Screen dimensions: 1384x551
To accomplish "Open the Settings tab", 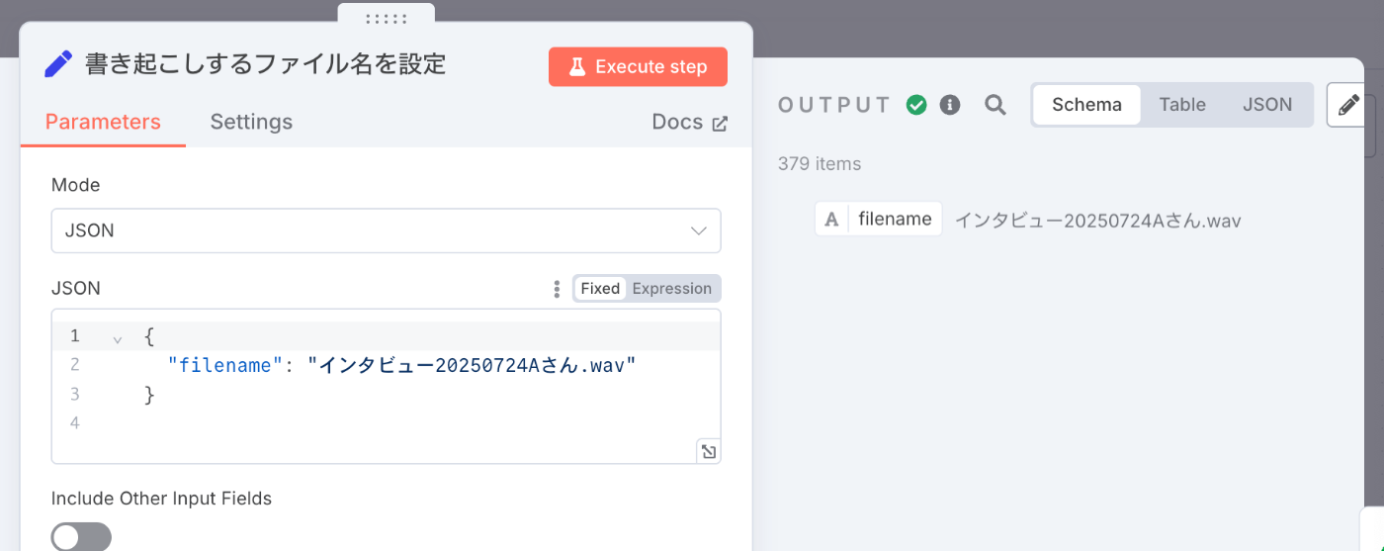I will [x=251, y=122].
